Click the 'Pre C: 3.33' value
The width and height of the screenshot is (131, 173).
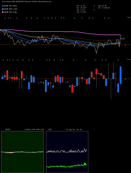click(x=81, y=12)
